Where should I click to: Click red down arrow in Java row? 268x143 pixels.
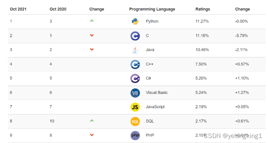point(92,49)
